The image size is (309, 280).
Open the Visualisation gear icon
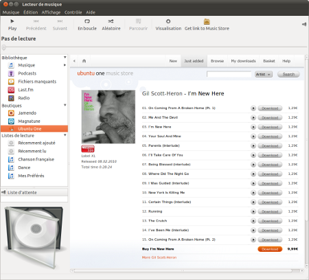(x=168, y=21)
